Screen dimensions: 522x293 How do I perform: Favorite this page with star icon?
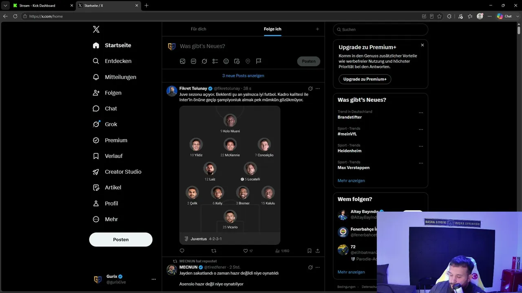439,16
